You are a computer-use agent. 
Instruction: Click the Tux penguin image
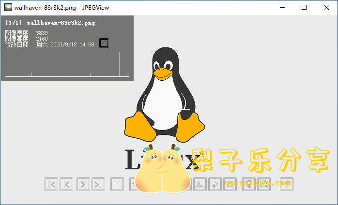(165, 94)
